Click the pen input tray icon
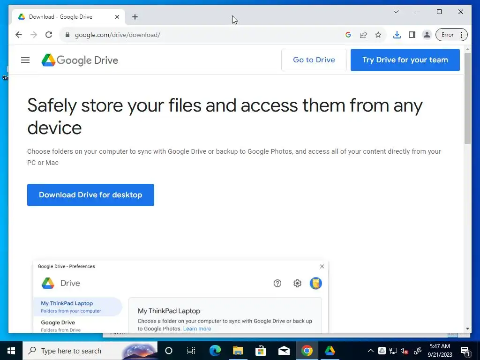 418,351
